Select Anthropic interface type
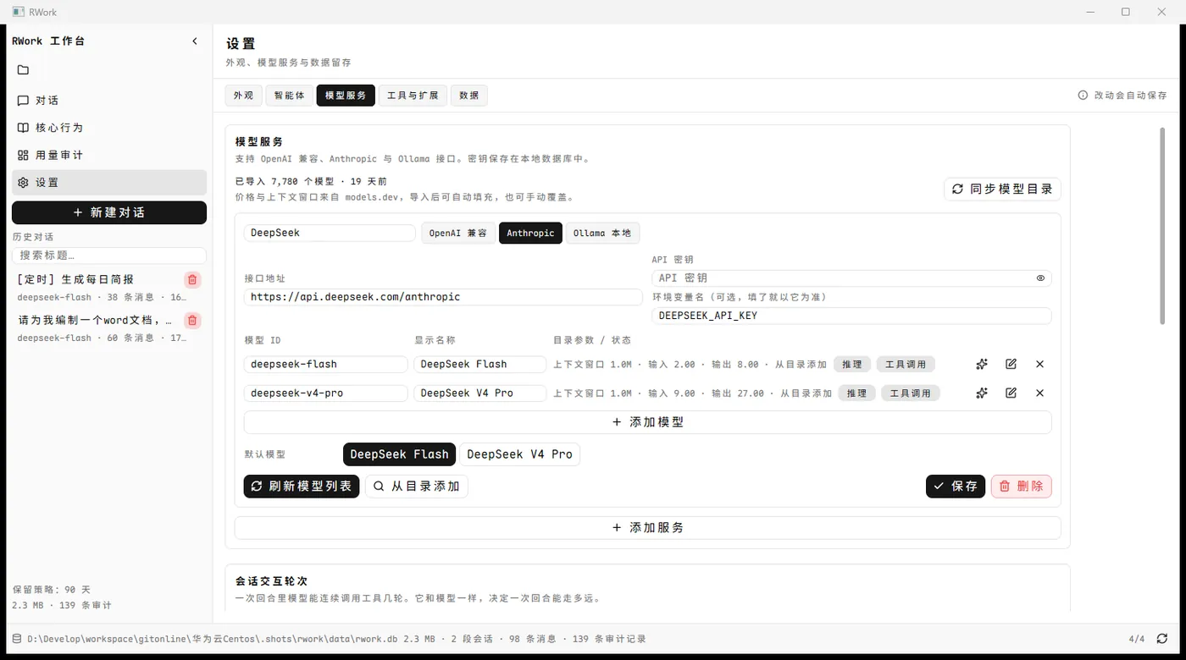The height and width of the screenshot is (660, 1186). [x=530, y=234]
